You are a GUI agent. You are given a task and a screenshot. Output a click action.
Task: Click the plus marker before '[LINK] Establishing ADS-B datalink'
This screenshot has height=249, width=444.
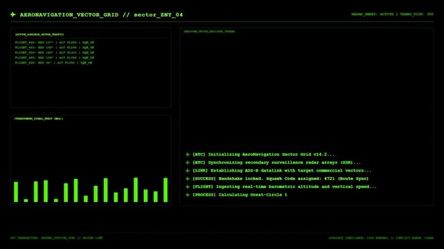pos(188,170)
